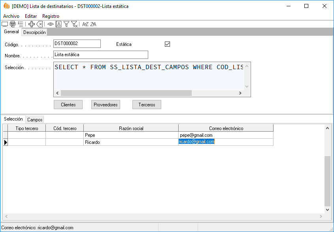334x232 pixels.
Task: Open the Archivo menu
Action: 11,16
